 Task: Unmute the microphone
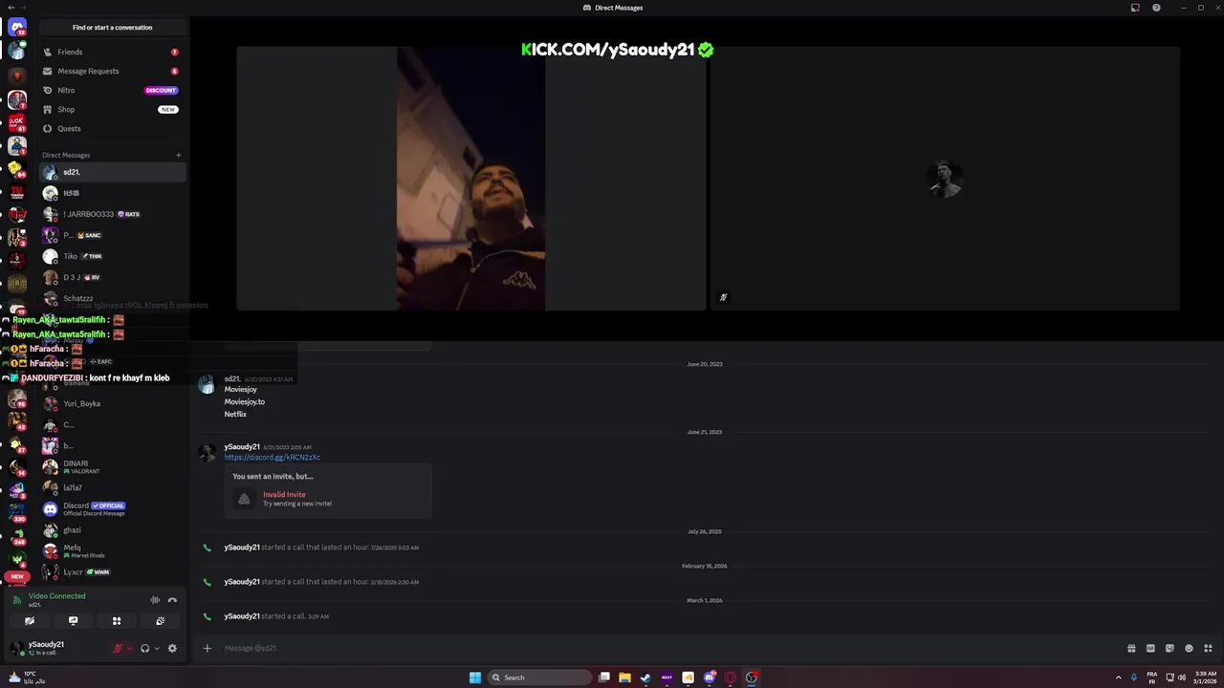pos(118,648)
